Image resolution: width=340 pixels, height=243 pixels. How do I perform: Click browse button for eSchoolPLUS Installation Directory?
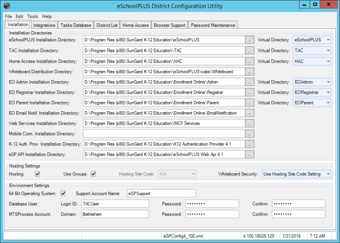click(250, 40)
